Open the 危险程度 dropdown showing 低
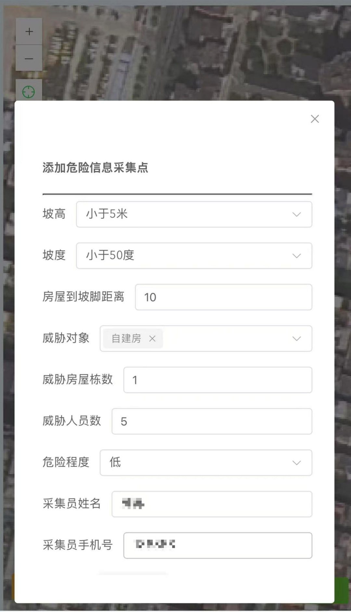 (x=206, y=463)
